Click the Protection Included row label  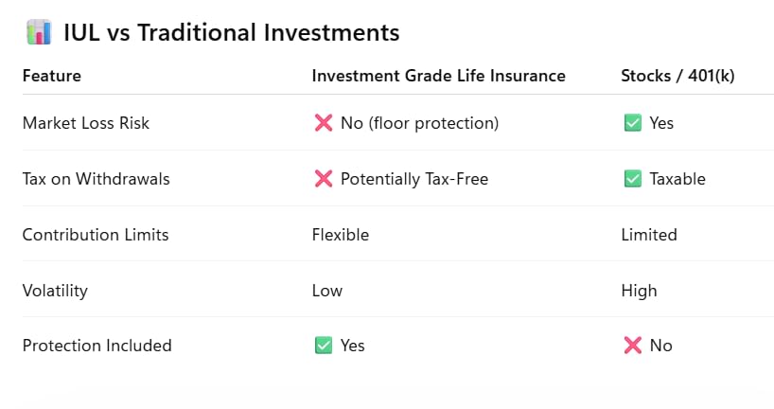tap(97, 346)
